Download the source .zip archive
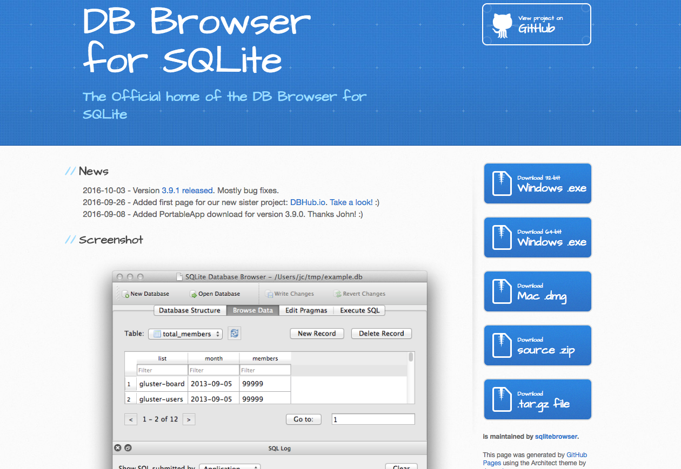Screen dimensions: 681x469 [538, 345]
